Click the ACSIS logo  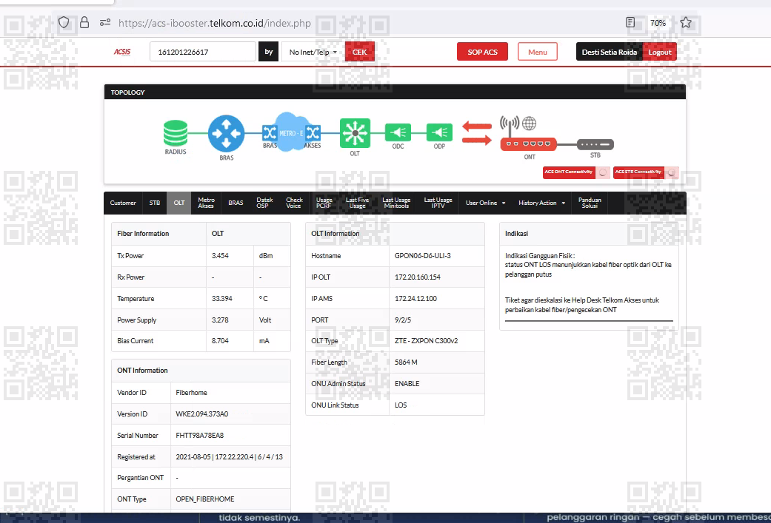122,52
